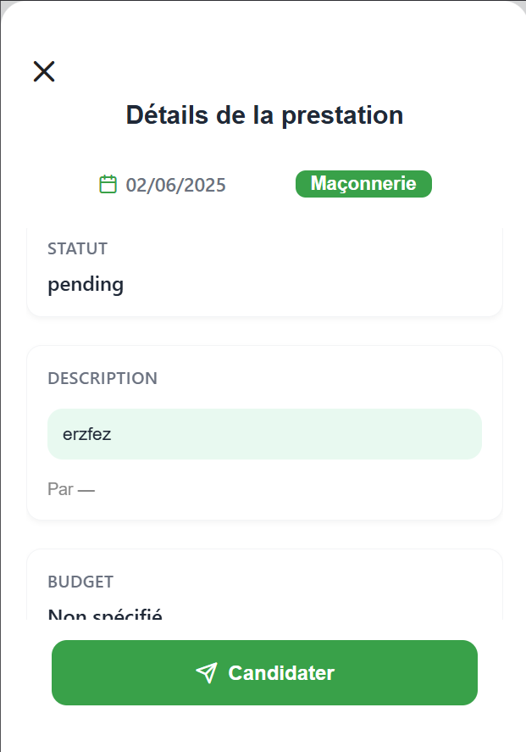Click the calendar icon beside the date
The image size is (526, 752).
(x=108, y=184)
